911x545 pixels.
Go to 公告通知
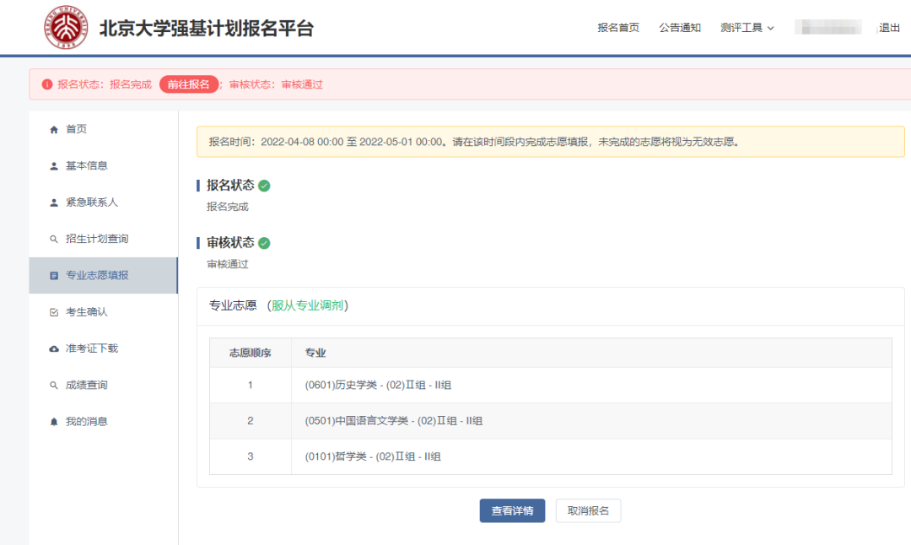(679, 28)
